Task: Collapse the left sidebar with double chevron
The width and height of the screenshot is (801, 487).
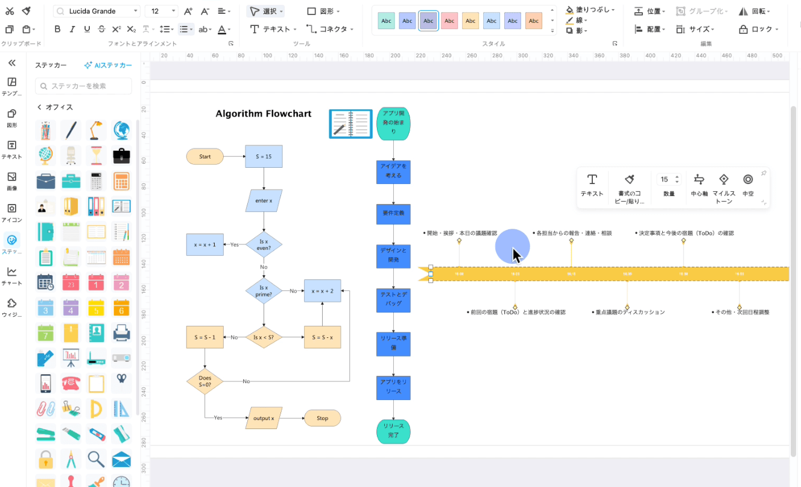Action: (11, 63)
